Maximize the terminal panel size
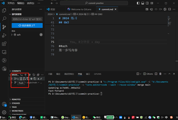 point(169,74)
